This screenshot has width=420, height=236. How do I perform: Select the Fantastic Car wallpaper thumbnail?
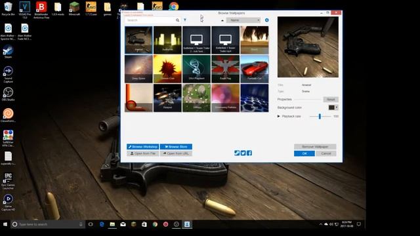(x=254, y=69)
